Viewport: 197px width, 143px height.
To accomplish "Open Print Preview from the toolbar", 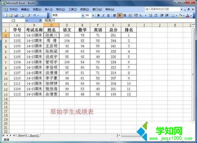I will point(22,15).
